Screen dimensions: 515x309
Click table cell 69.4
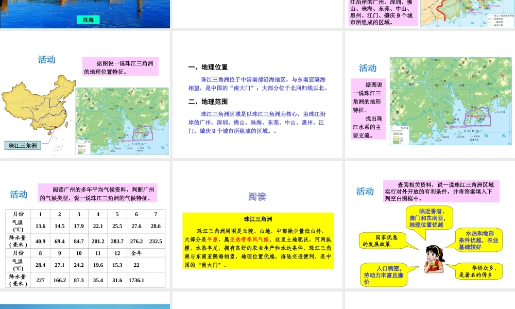59,241
